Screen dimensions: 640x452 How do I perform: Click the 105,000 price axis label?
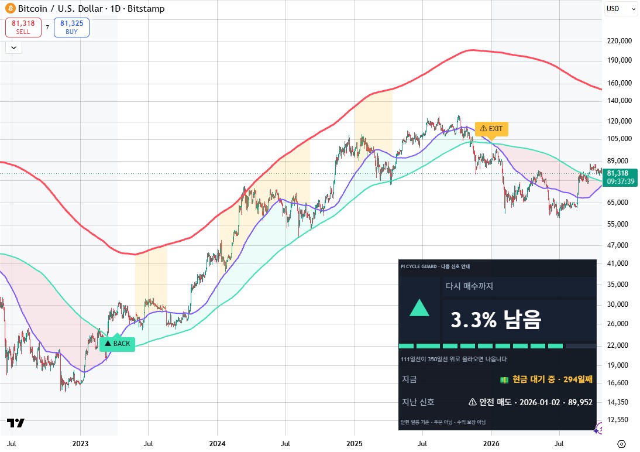coord(619,139)
